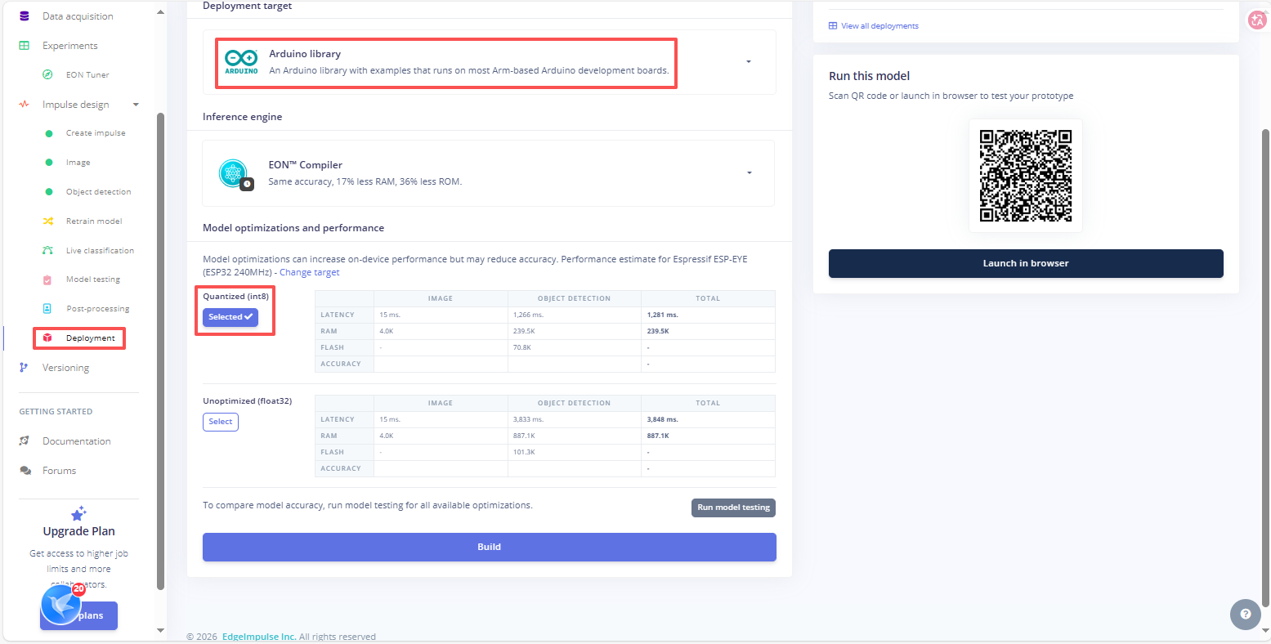1271x644 pixels.
Task: Open the EdgeImpulse Inc. footer link
Action: pos(259,637)
